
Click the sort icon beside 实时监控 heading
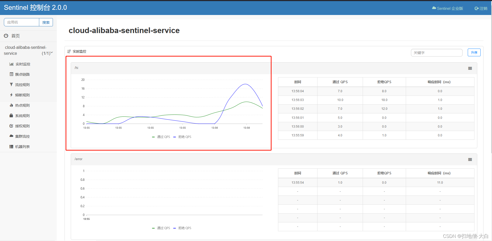[69, 51]
